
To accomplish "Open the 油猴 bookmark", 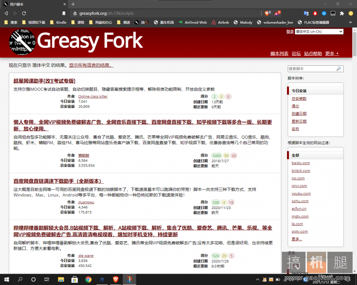I will coord(142,22).
